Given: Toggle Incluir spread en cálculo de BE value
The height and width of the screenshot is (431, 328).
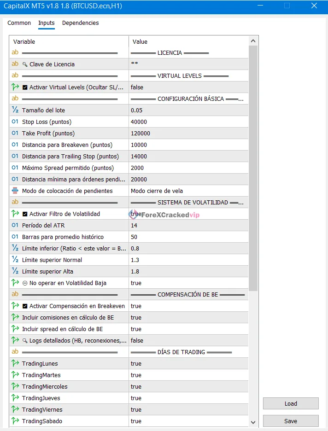Looking at the screenshot, I should pos(188,329).
